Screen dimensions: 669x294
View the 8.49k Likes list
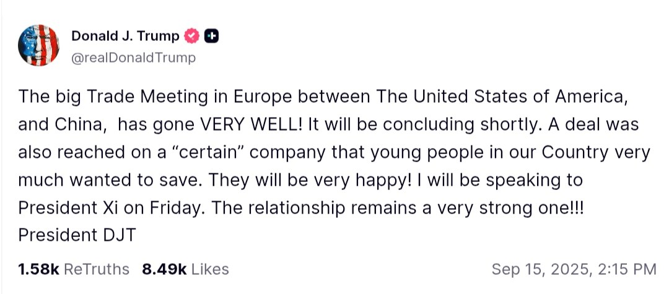click(185, 269)
